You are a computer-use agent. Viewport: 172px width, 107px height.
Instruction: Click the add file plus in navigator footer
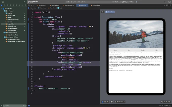click(x=2, y=105)
